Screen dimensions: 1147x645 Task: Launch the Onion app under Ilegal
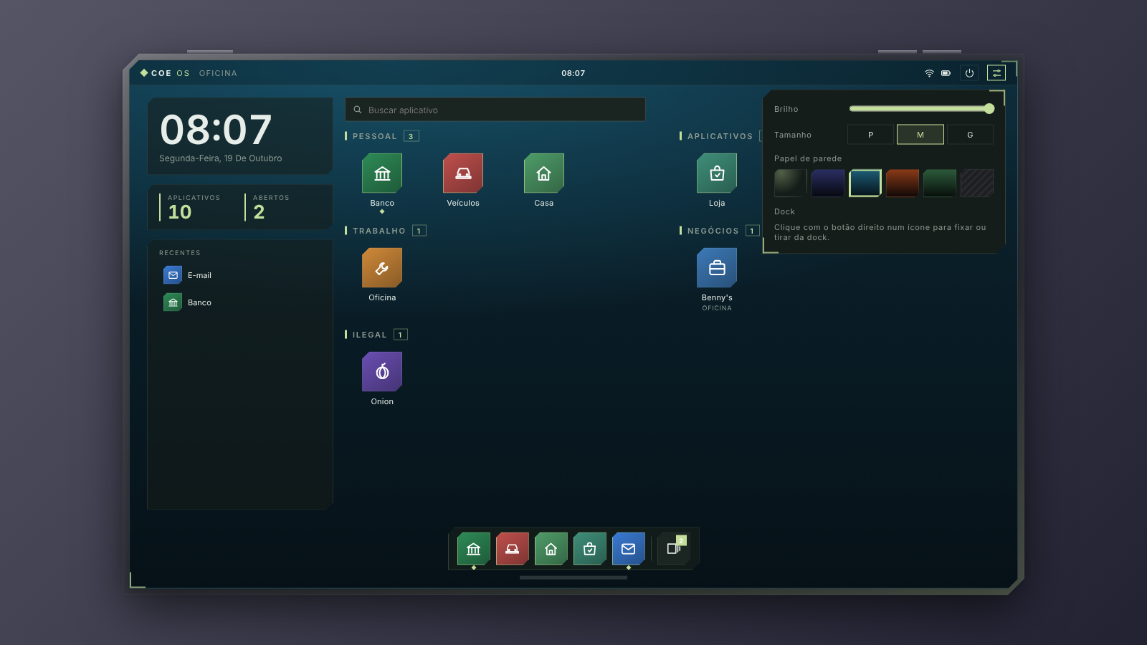(382, 372)
